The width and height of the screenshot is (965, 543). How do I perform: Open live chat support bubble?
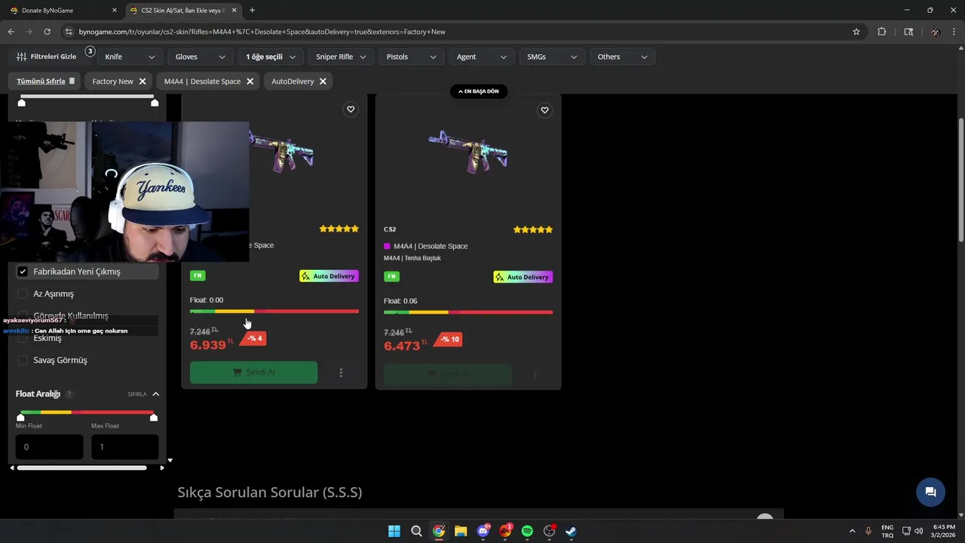930,492
